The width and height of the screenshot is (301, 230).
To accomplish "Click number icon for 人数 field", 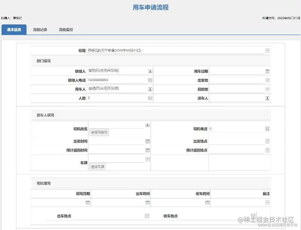I will (x=150, y=98).
